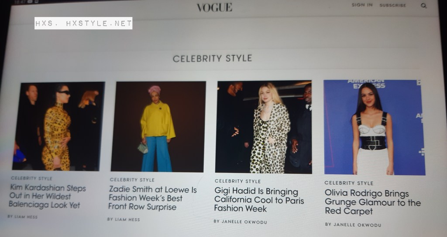This screenshot has height=237, width=447.
Task: Open author Liam Hess under Kim article
Action: tap(23, 217)
